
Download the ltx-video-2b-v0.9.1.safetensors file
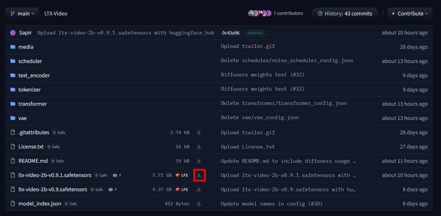[199, 175]
